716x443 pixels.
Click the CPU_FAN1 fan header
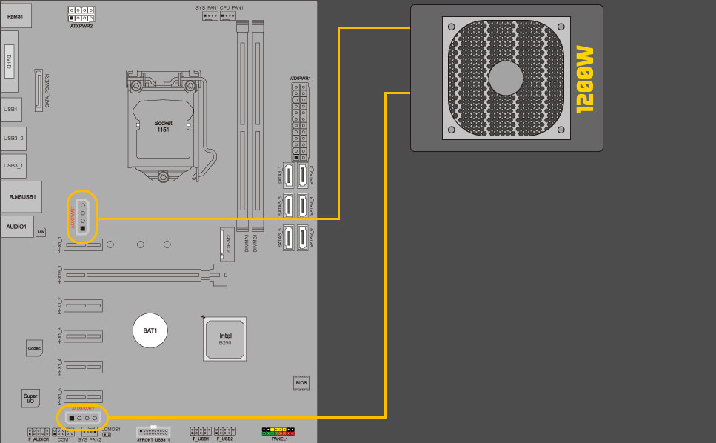tap(232, 16)
